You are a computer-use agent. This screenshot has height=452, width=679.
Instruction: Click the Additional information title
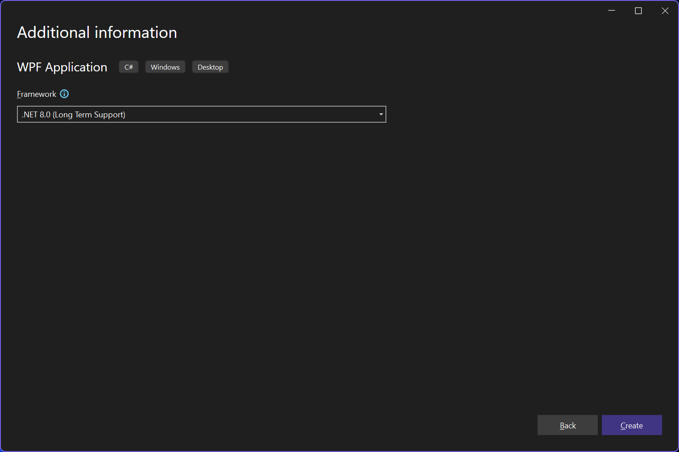tap(97, 33)
